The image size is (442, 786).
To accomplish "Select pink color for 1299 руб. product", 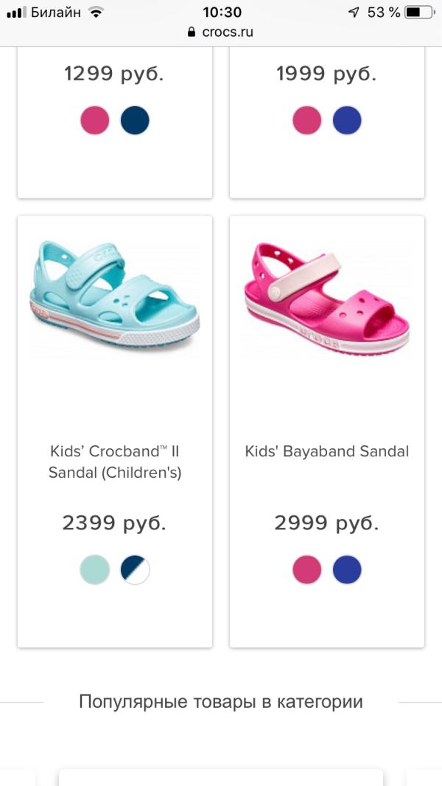I will pos(94,120).
